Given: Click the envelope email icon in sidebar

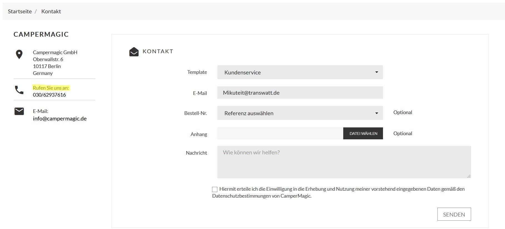Looking at the screenshot, I should pos(19,111).
